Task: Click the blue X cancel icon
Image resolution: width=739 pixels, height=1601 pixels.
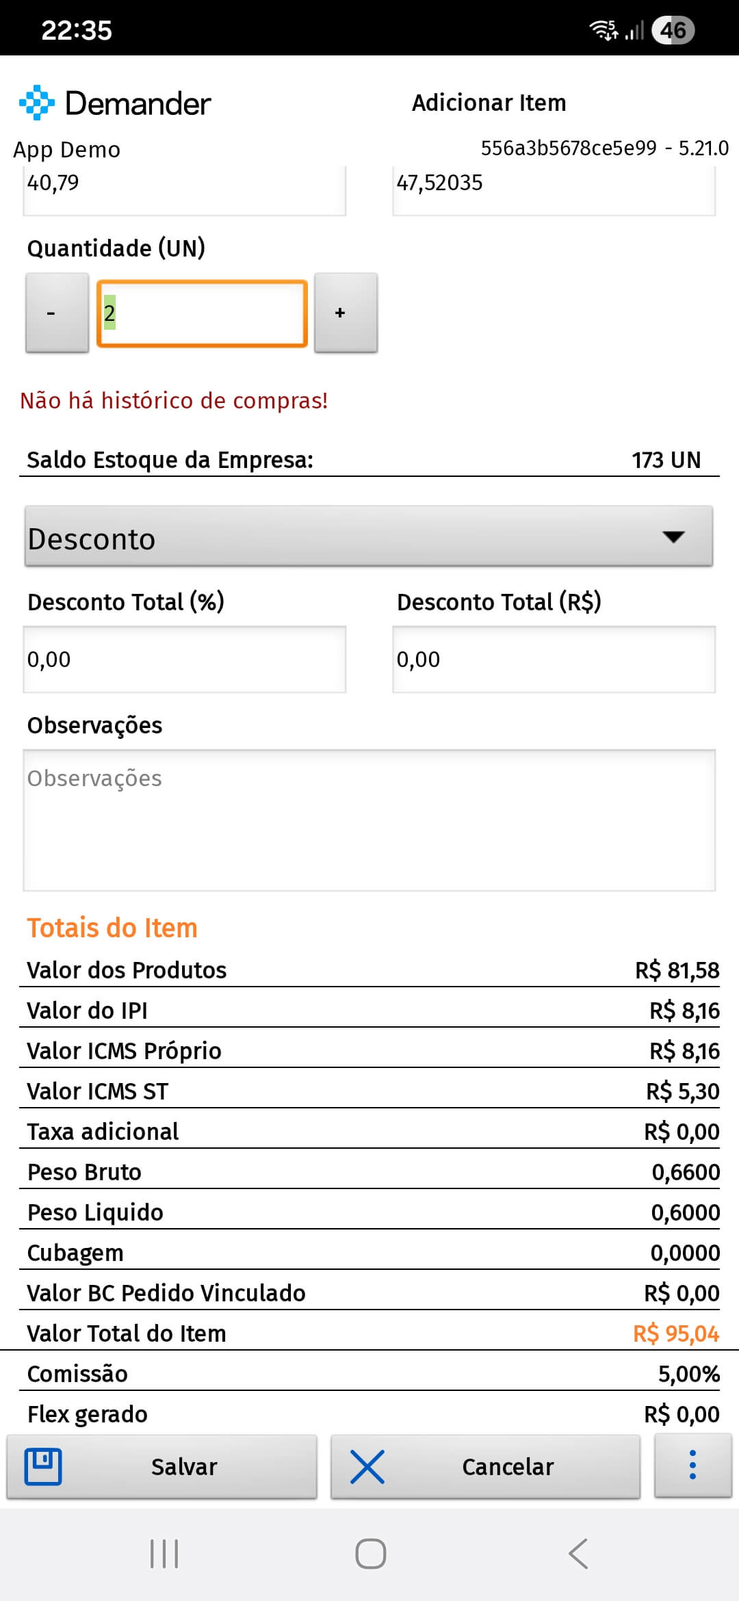Action: point(367,1467)
